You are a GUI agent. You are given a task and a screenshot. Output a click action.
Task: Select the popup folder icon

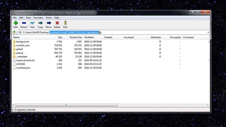[14, 53]
